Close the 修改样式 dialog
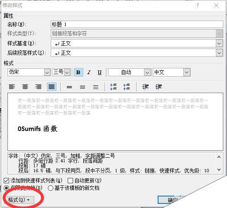This screenshot has height=208, width=227. click(216, 5)
